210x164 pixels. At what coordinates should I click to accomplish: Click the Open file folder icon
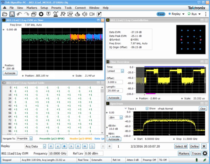(x=5, y=14)
